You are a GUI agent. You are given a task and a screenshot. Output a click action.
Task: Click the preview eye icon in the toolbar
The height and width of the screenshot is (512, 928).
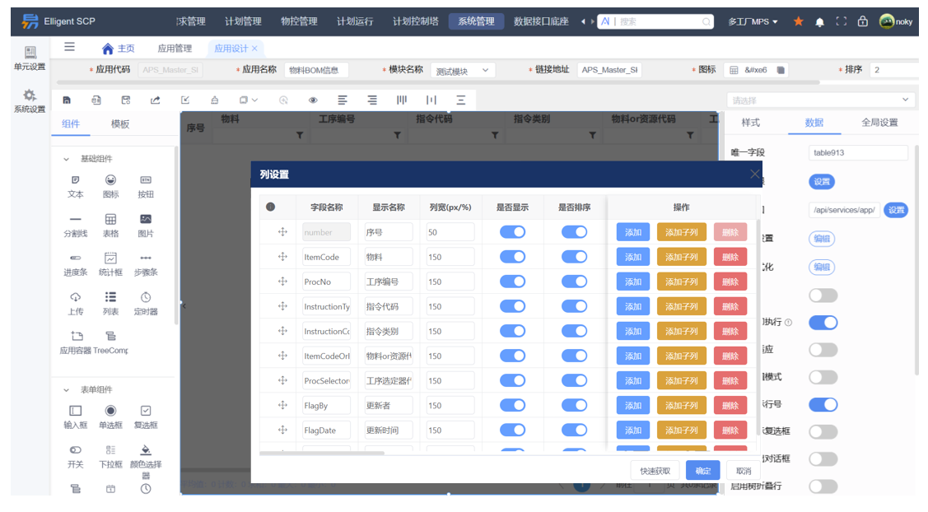pos(314,99)
